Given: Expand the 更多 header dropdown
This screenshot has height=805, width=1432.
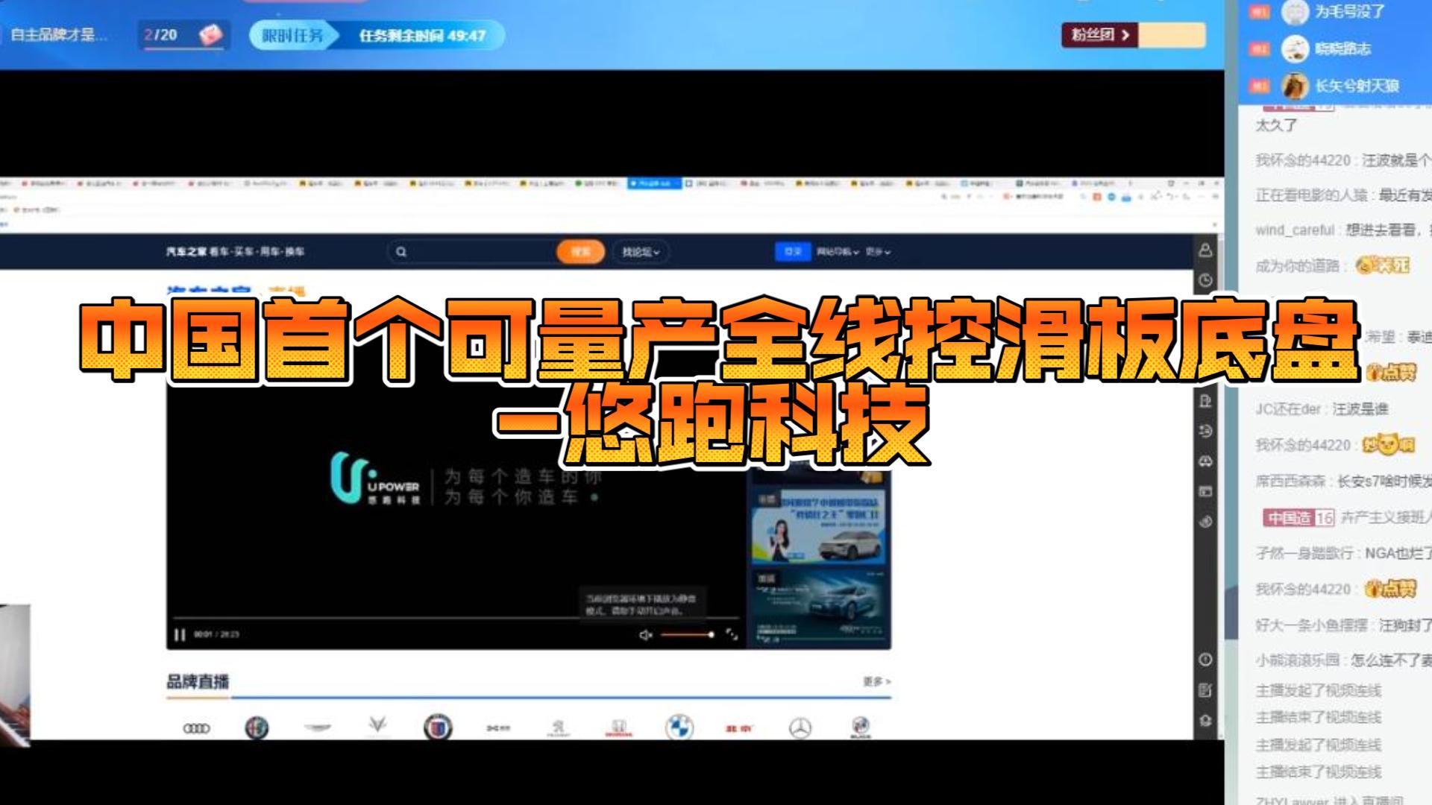Looking at the screenshot, I should tap(878, 252).
